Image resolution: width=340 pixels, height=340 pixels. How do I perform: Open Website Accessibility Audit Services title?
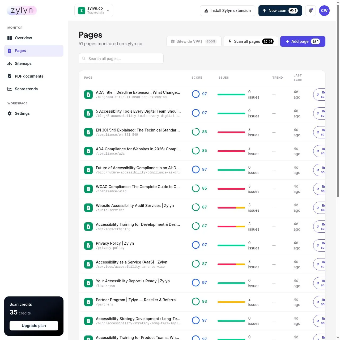(135, 206)
